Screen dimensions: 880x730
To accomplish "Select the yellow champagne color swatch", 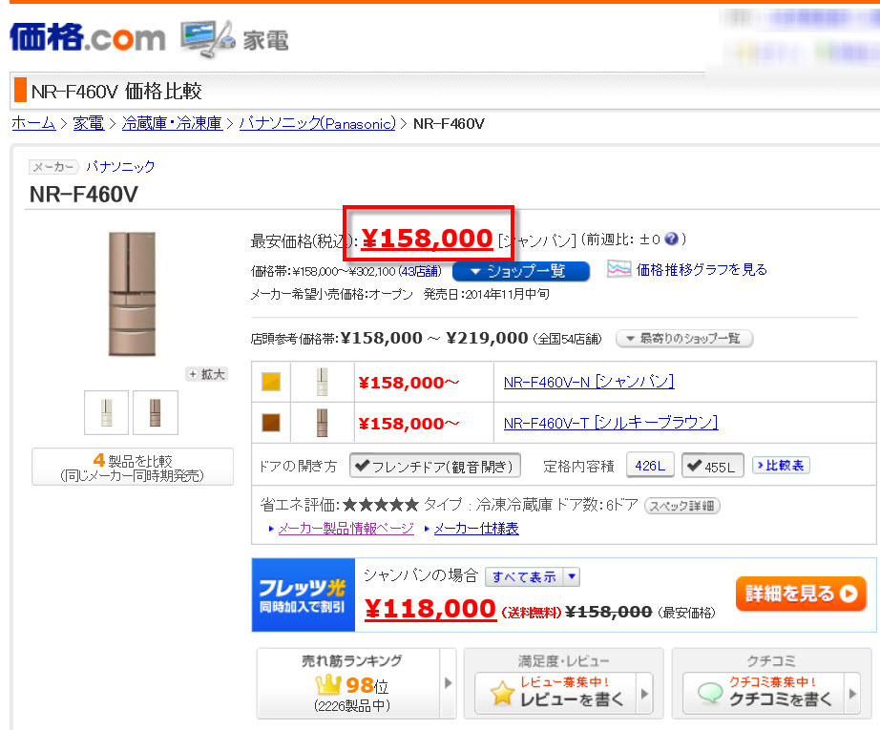I will (x=271, y=382).
